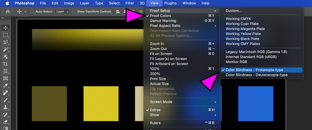Activate the Eyedropper tool
The image size is (312, 130).
click(x=5, y=86)
